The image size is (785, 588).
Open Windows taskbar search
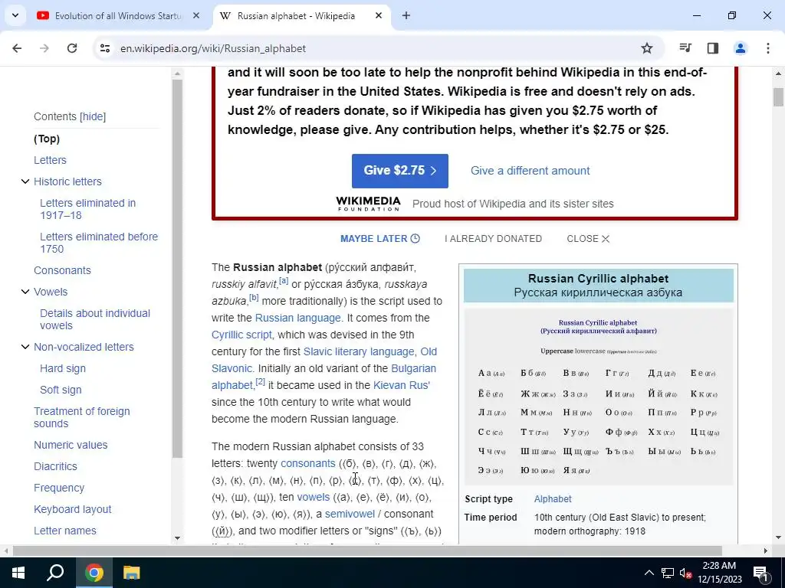pyautogui.click(x=55, y=572)
